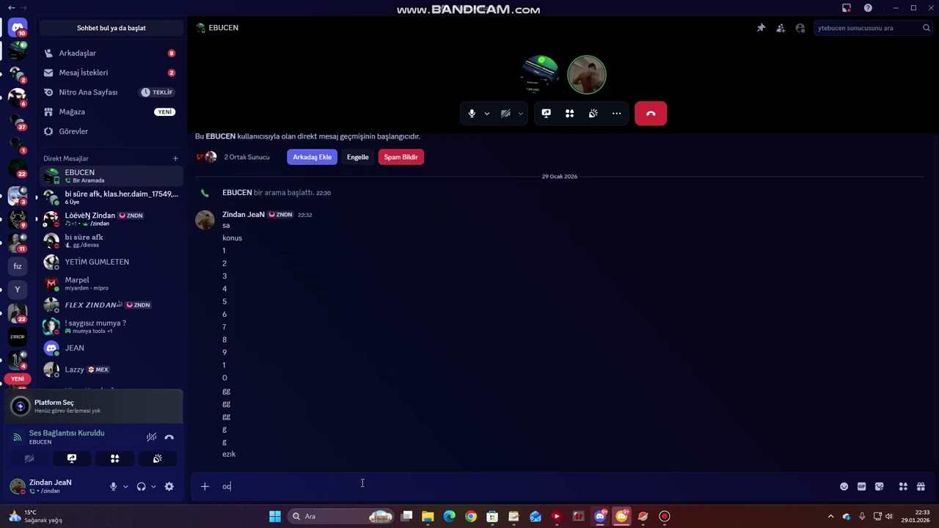Open output device dropdown in user panel

point(153,486)
